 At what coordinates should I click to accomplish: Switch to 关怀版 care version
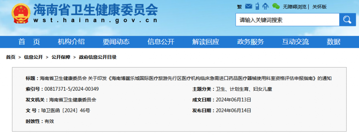[x=319, y=7]
